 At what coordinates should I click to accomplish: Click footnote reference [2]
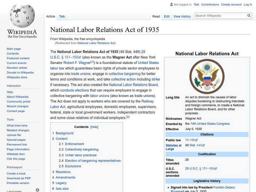pos(128,117)
